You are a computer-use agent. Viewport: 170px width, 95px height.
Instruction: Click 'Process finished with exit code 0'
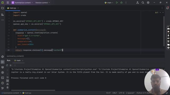pyautogui.click(x=29, y=78)
